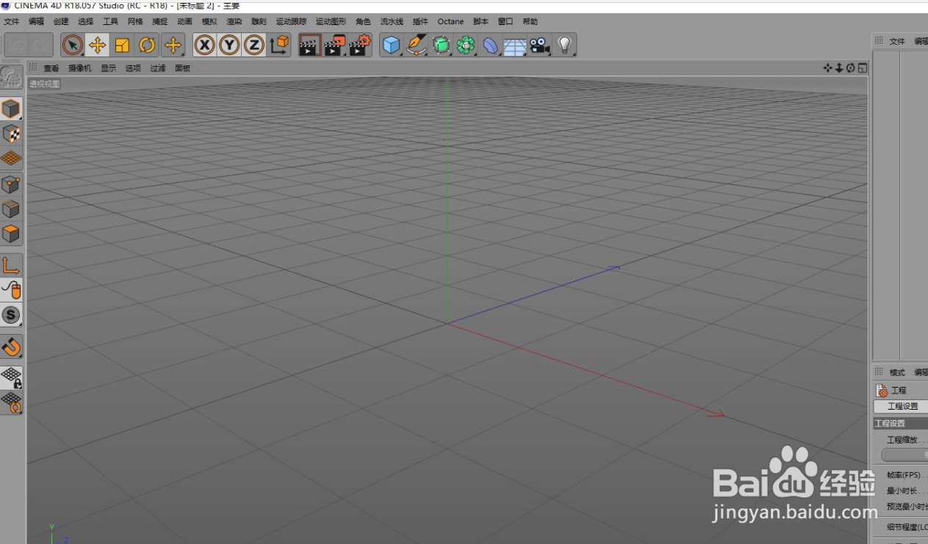This screenshot has height=544, width=928.
Task: Open the 模拟 menu
Action: [x=209, y=22]
